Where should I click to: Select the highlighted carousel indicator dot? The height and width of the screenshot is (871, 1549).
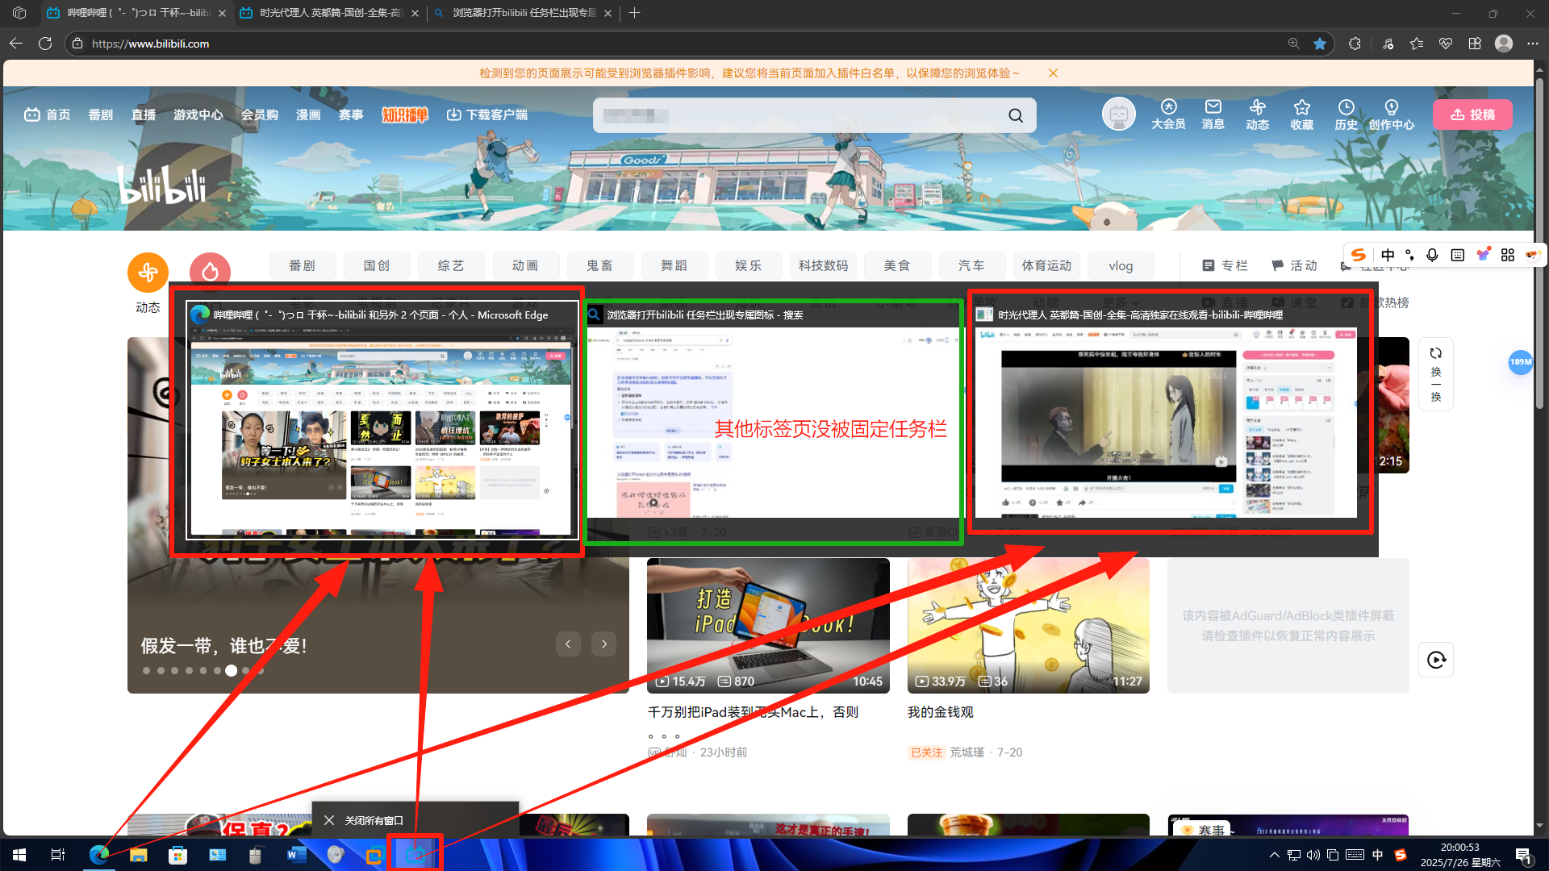point(232,670)
